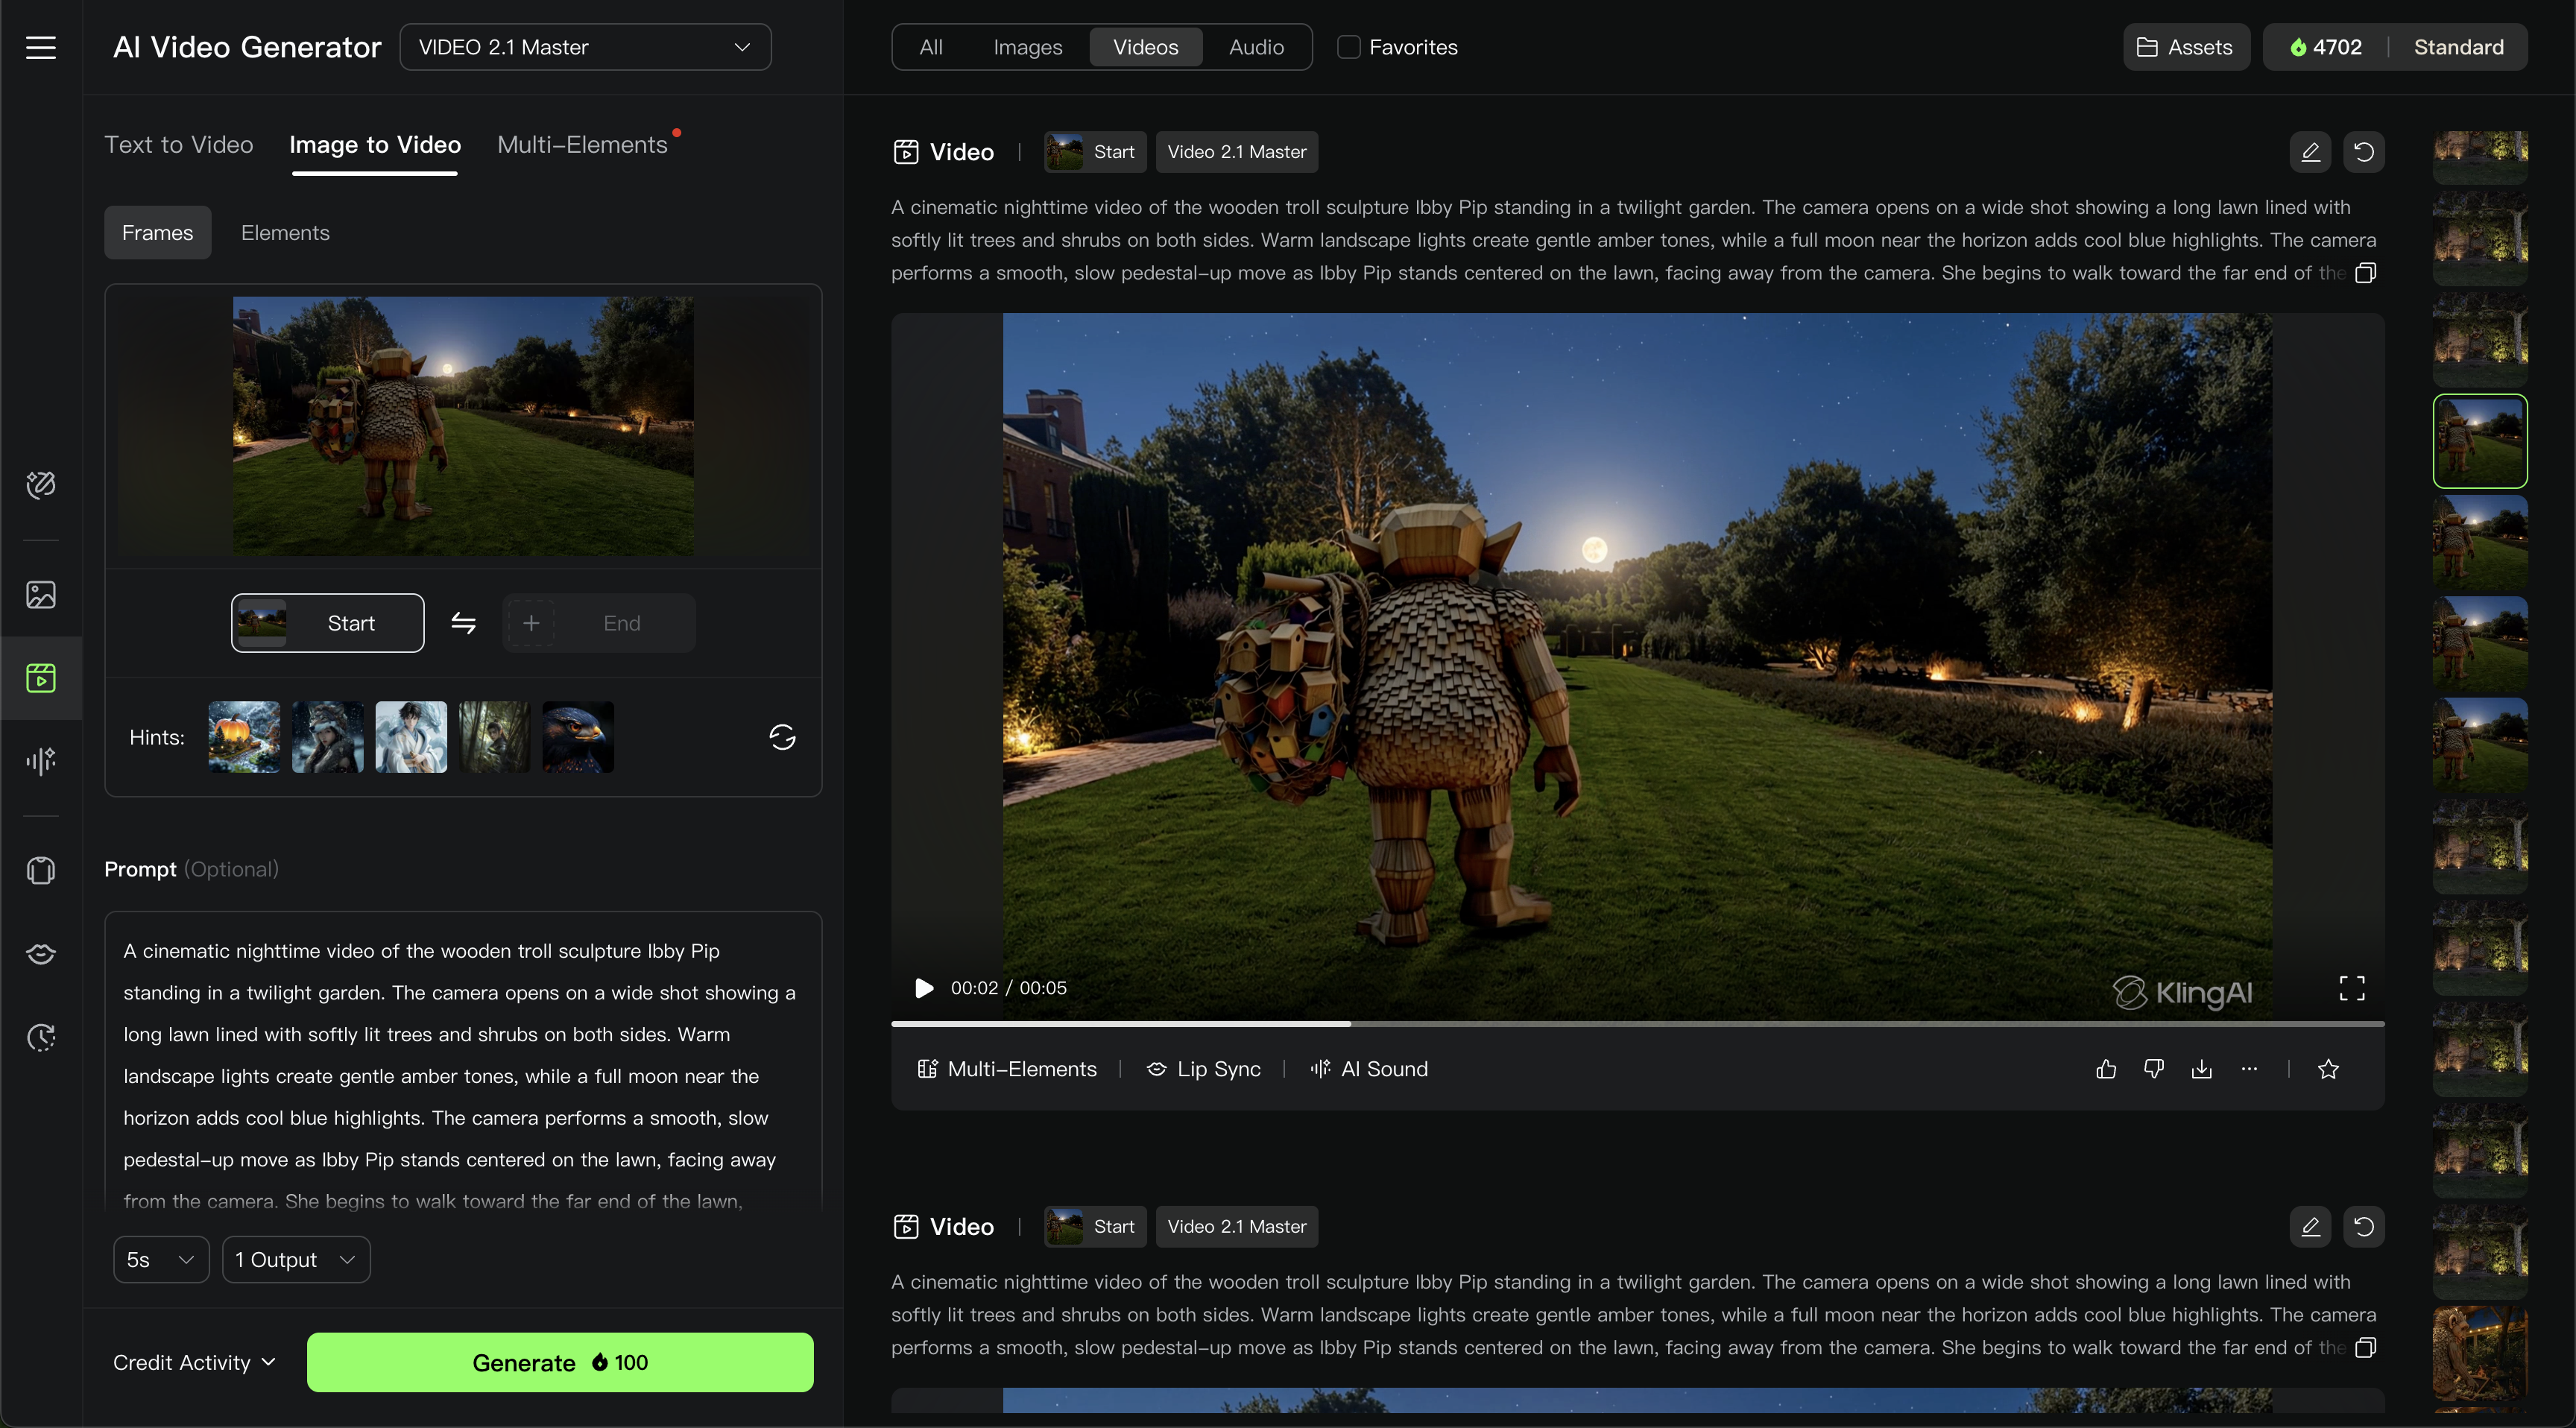Expand the 5s duration dropdown
This screenshot has height=1428, width=2576.
[161, 1260]
